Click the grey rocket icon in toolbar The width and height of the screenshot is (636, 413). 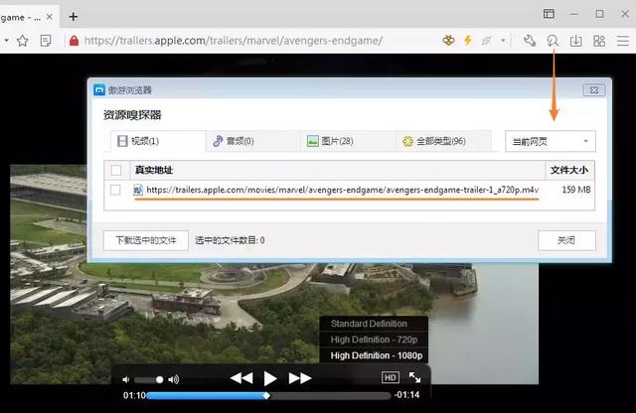[x=486, y=40]
